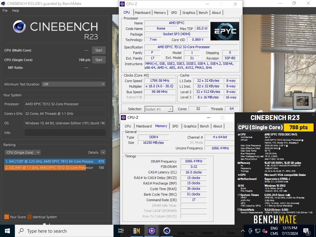The height and width of the screenshot is (237, 316).
Task: Open About tab in lower CPU-Z window
Action: point(218,126)
